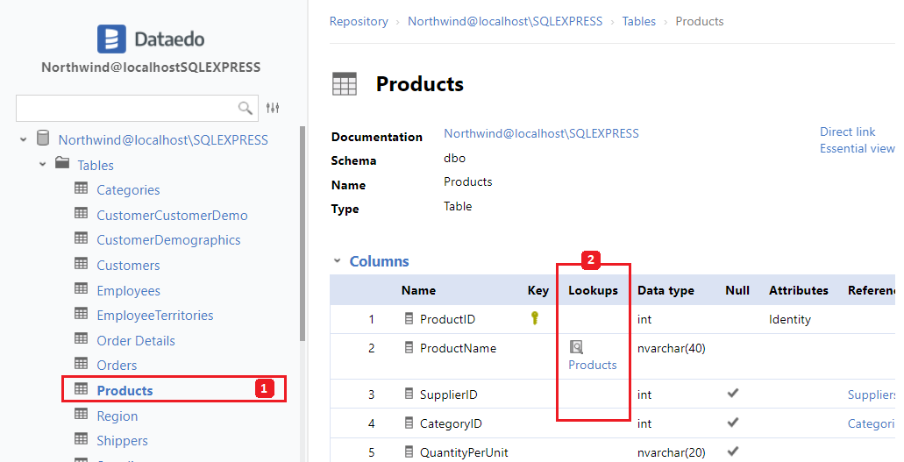The height and width of the screenshot is (462, 904).
Task: Click the lookup icon in ProductName row
Action: click(x=576, y=347)
